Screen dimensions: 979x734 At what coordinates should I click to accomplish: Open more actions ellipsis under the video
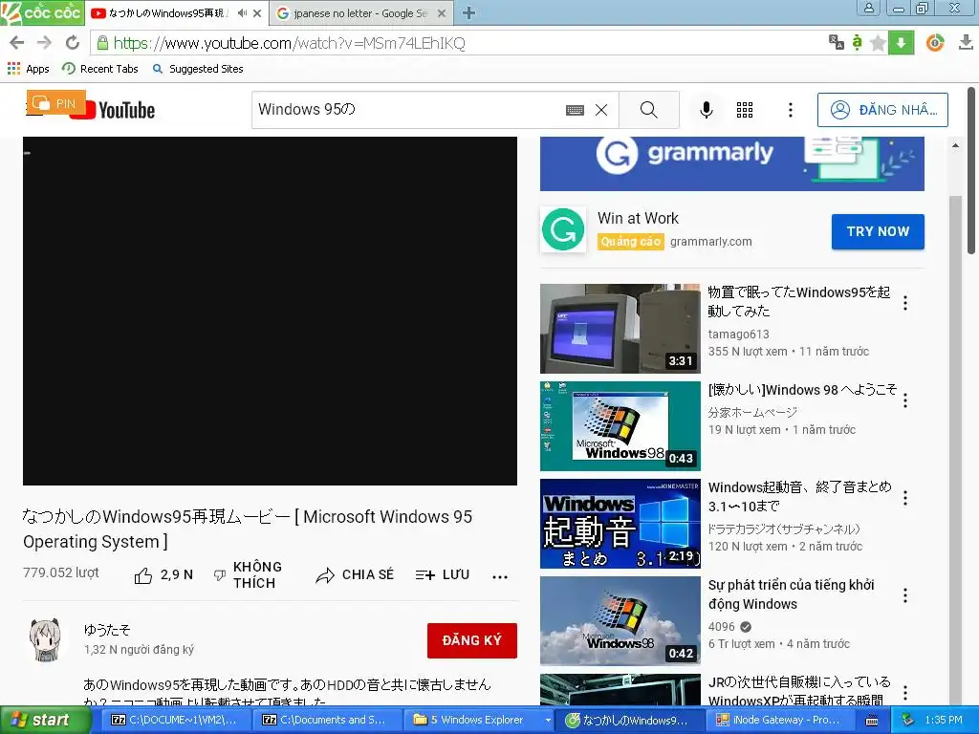click(500, 576)
